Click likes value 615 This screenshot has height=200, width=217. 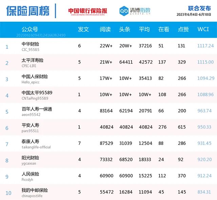point(182,127)
